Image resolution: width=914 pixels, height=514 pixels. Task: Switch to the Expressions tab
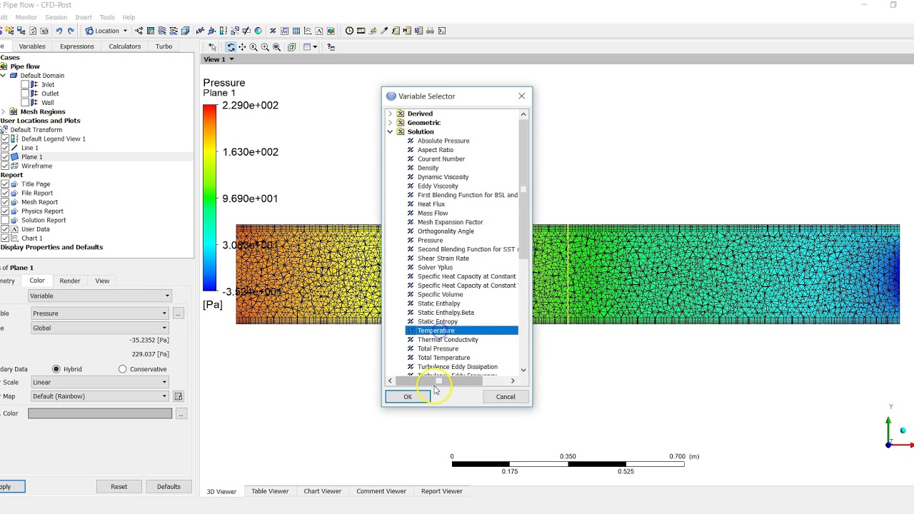(77, 46)
